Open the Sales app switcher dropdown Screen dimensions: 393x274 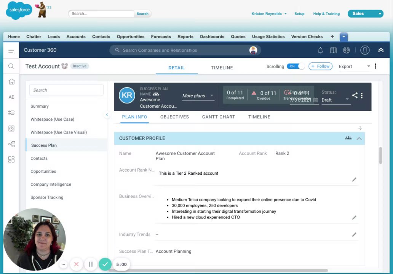[366, 14]
